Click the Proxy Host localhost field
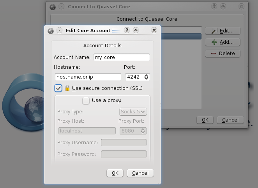The image size is (258, 188). [x=87, y=131]
